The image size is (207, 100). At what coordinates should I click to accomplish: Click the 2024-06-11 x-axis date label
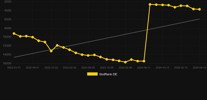(144, 68)
